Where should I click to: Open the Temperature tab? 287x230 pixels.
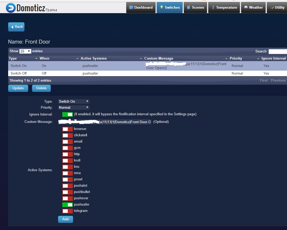tap(224, 8)
